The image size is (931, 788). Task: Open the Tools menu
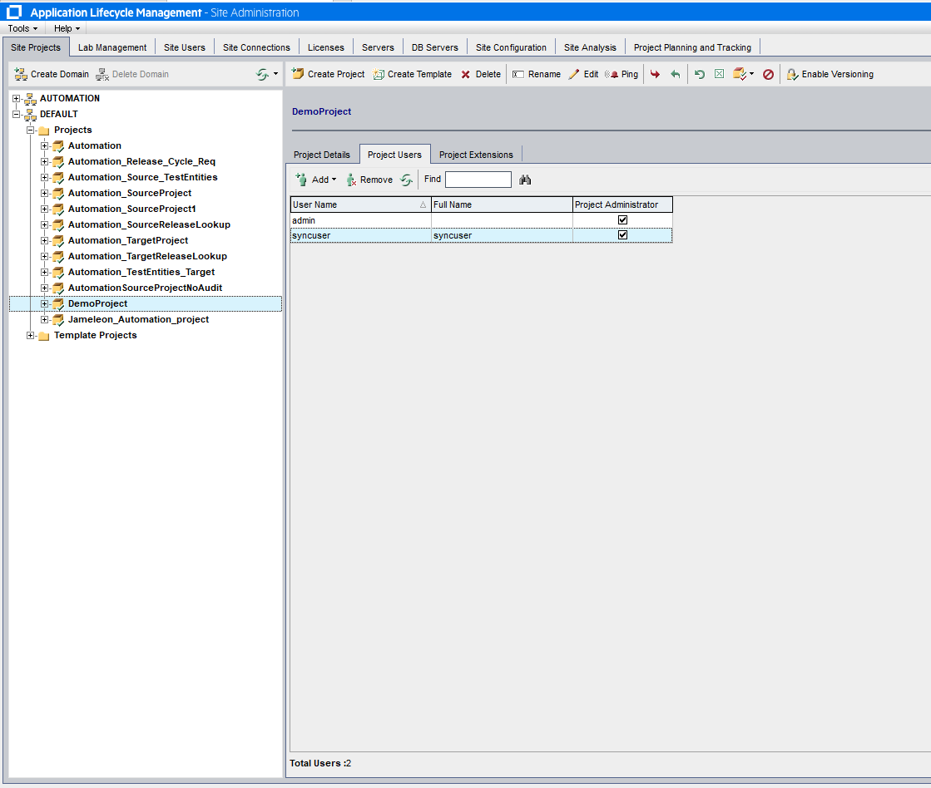point(22,28)
